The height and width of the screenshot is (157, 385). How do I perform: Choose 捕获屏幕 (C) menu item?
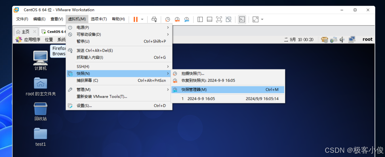[119, 80]
